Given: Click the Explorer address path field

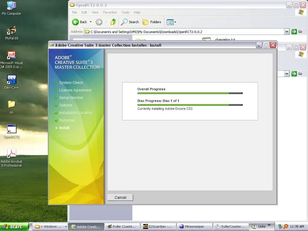Looking at the screenshot, I should tap(184, 32).
